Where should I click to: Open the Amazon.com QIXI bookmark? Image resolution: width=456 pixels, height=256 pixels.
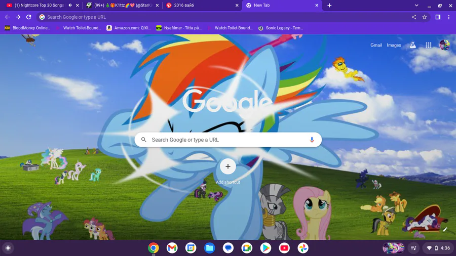pos(129,28)
